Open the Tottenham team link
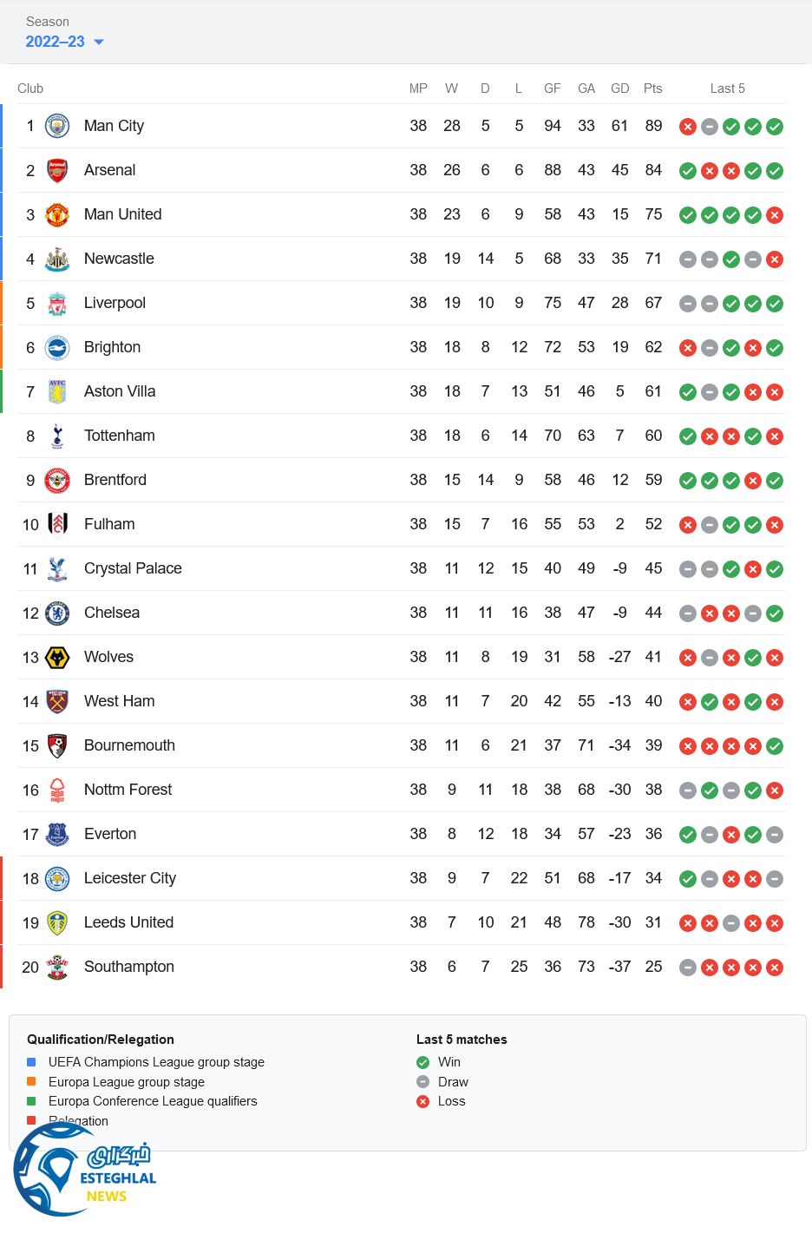This screenshot has width=812, height=1240. tap(119, 436)
